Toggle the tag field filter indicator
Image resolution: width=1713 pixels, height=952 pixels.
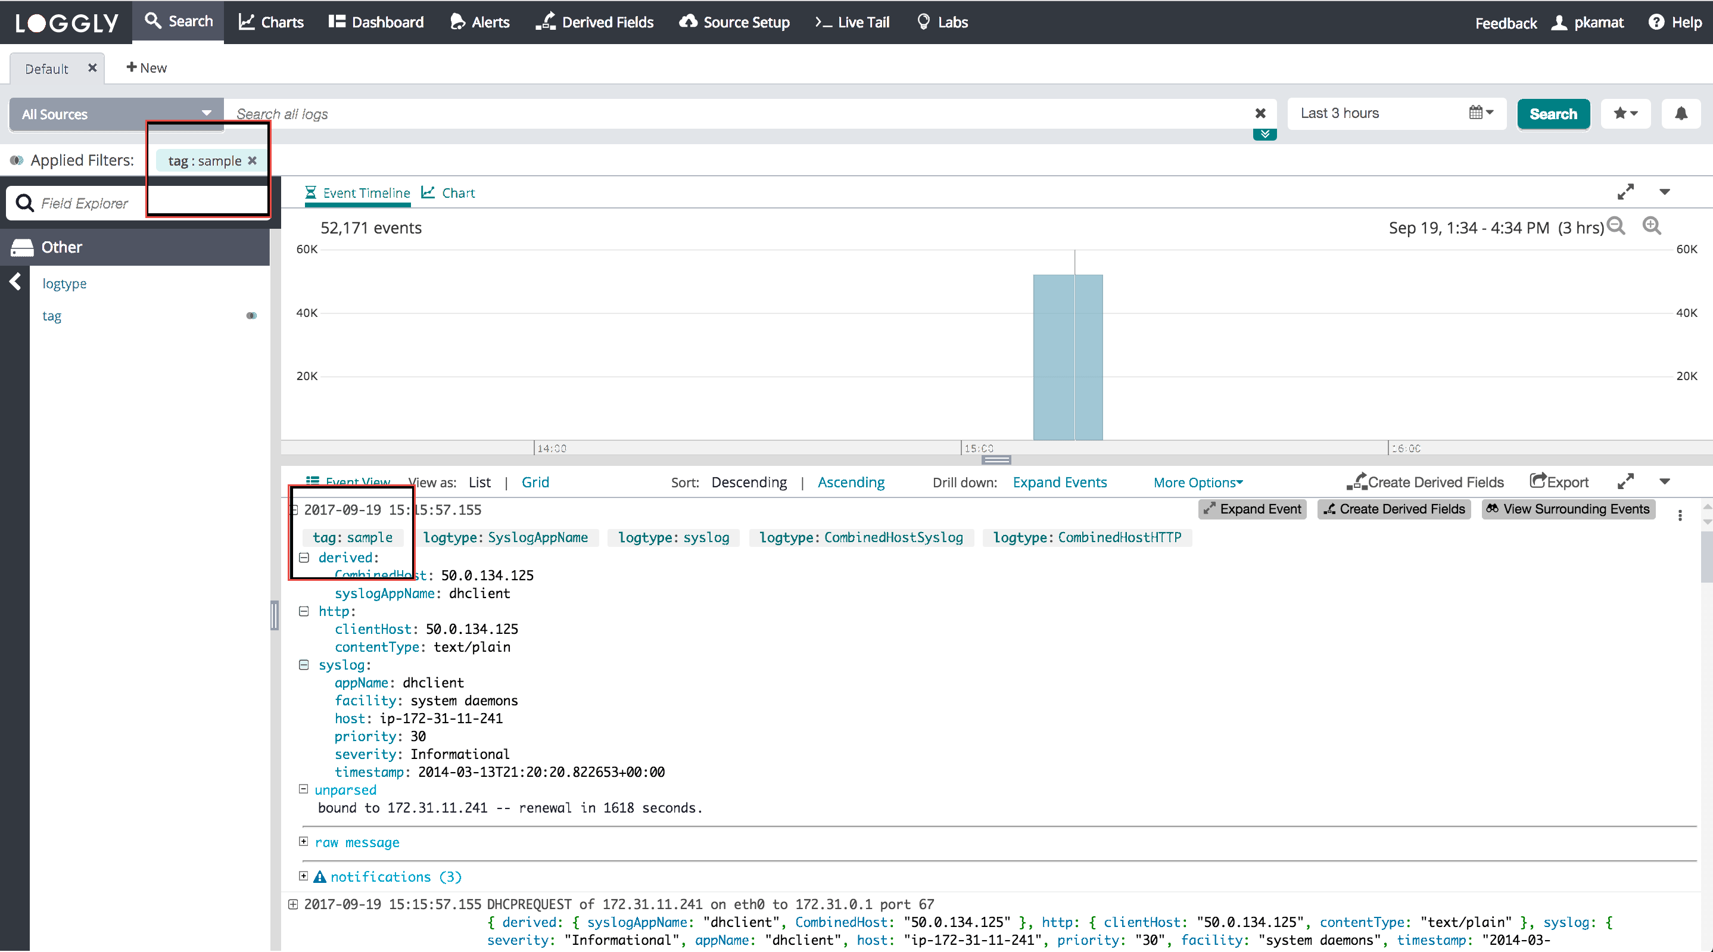tap(251, 315)
